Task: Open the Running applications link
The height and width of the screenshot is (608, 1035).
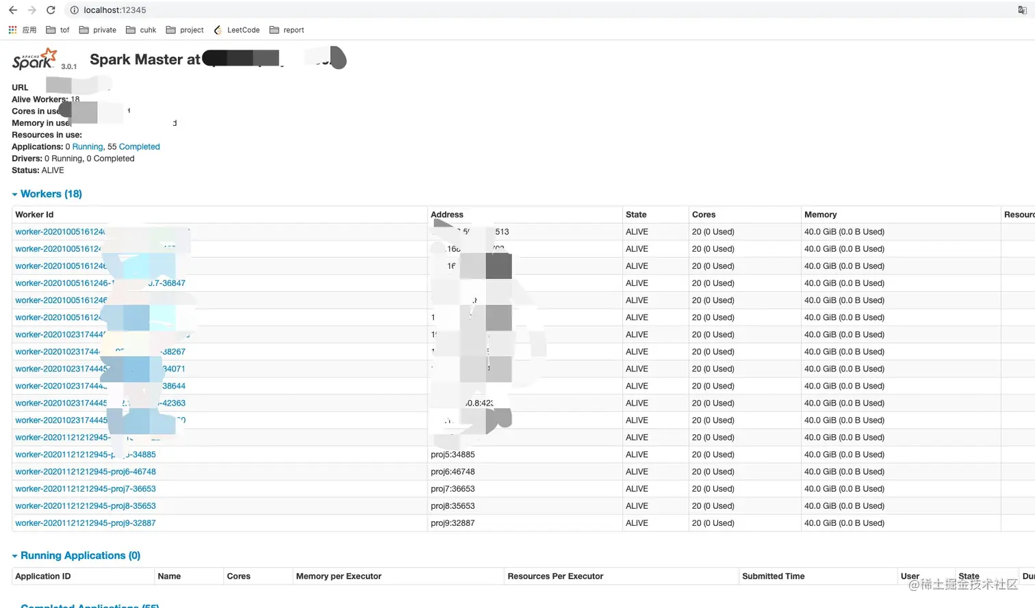Action: point(88,146)
